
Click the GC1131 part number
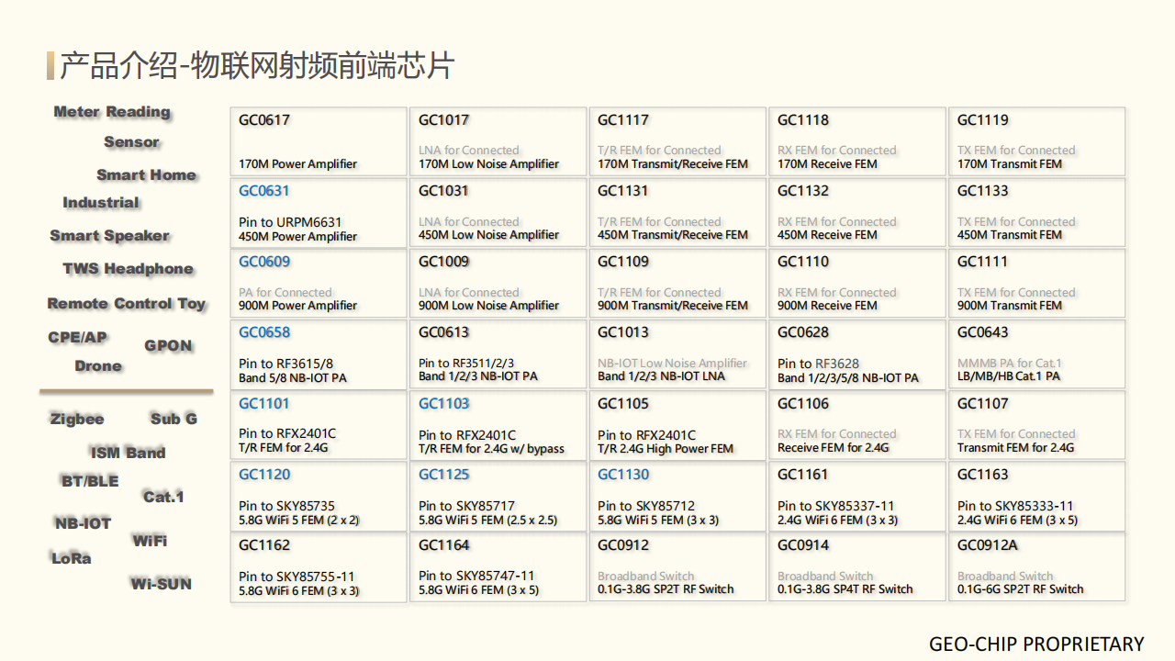coord(623,191)
